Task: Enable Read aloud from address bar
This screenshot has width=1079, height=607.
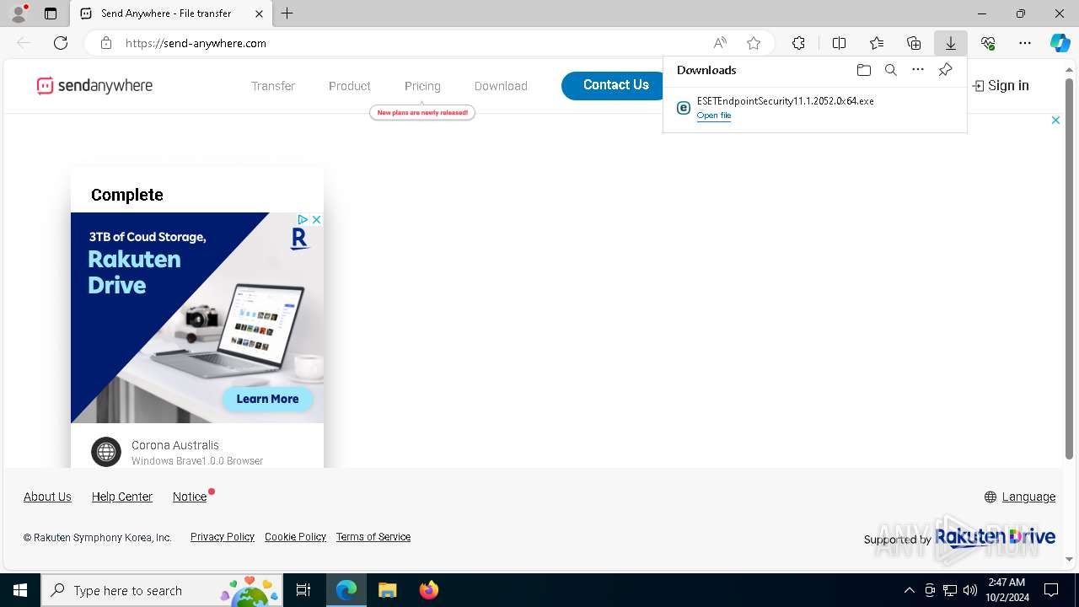Action: coord(720,43)
